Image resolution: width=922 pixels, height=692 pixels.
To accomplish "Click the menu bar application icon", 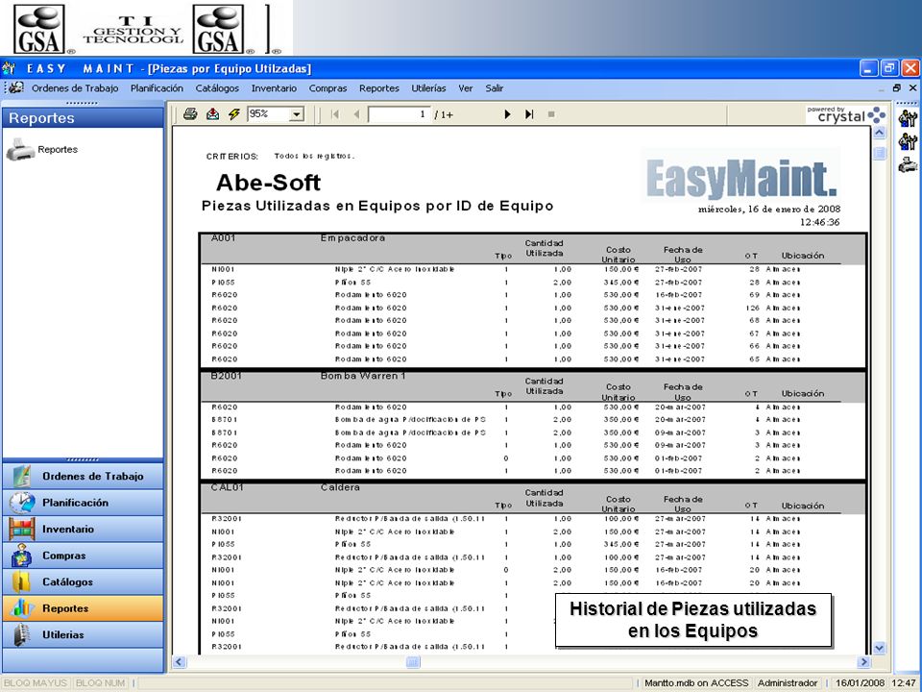I will click(x=16, y=87).
